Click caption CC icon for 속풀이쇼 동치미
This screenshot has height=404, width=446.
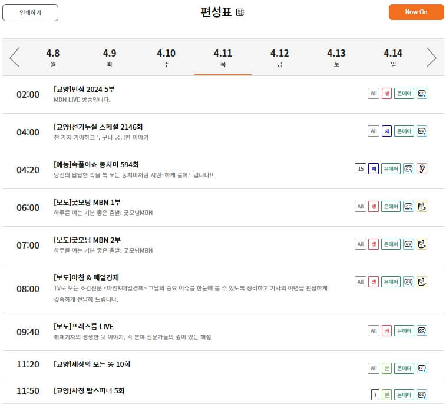pyautogui.click(x=409, y=169)
